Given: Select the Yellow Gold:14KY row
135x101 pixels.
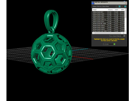Looking at the screenshot, I should [109, 16].
